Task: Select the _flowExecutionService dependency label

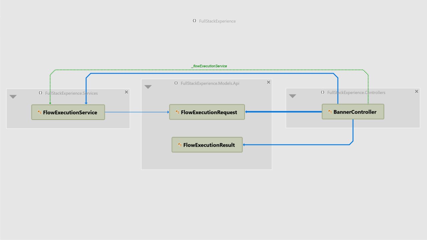Action: pos(209,66)
